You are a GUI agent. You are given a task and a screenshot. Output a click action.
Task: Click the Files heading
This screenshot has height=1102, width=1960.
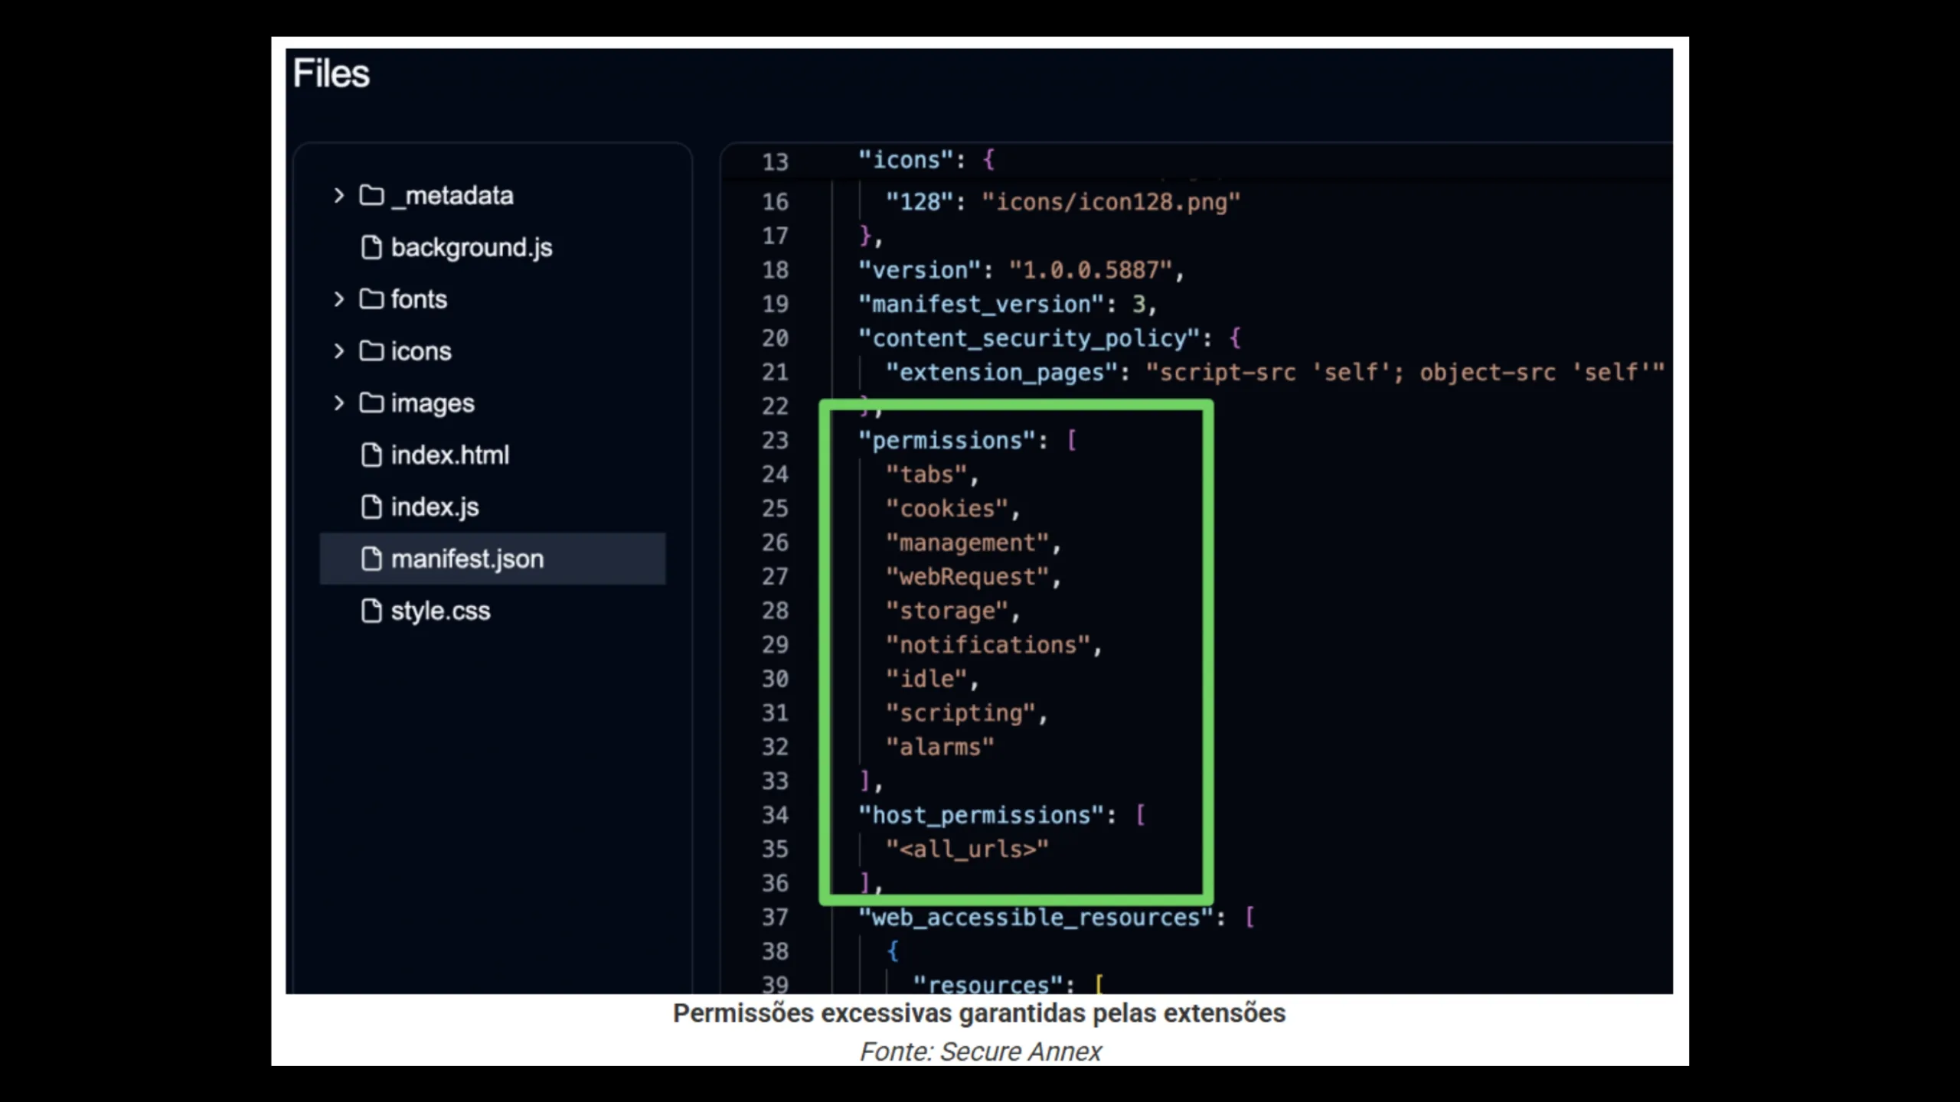tap(331, 74)
